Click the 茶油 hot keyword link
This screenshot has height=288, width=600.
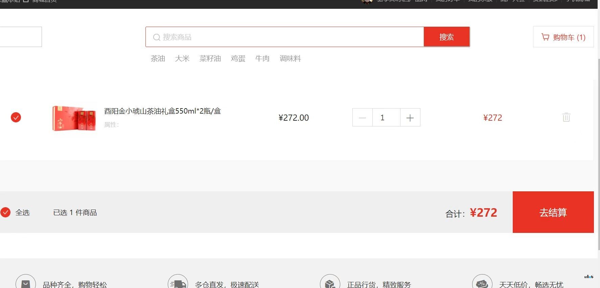tap(158, 58)
